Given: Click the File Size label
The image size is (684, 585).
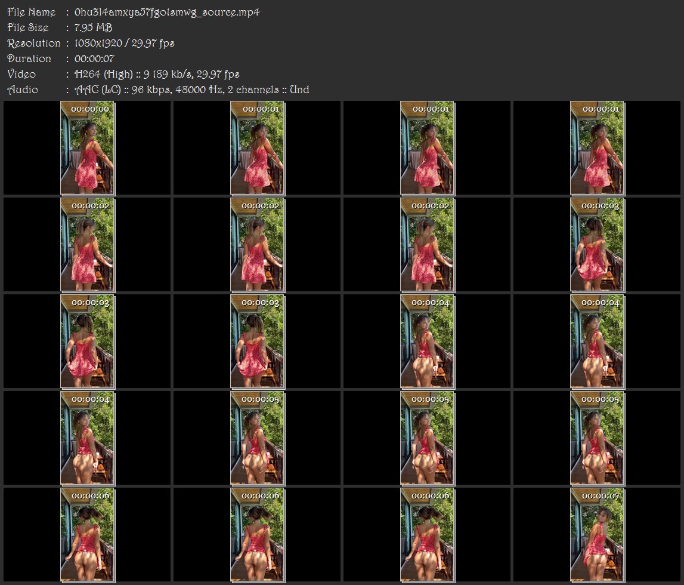Looking at the screenshot, I should (x=28, y=27).
